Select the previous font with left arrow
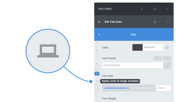The image size is (189, 102). point(157,58)
